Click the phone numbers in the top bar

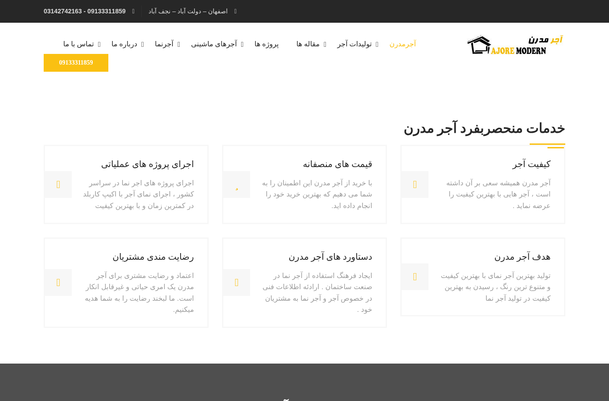point(85,11)
